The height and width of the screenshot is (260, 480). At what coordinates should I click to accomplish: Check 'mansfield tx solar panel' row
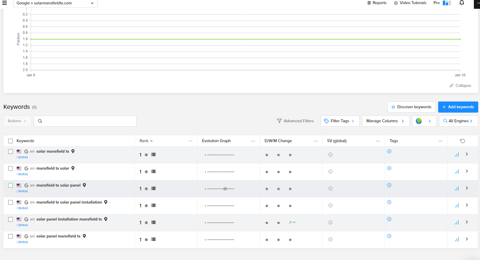pos(11,185)
